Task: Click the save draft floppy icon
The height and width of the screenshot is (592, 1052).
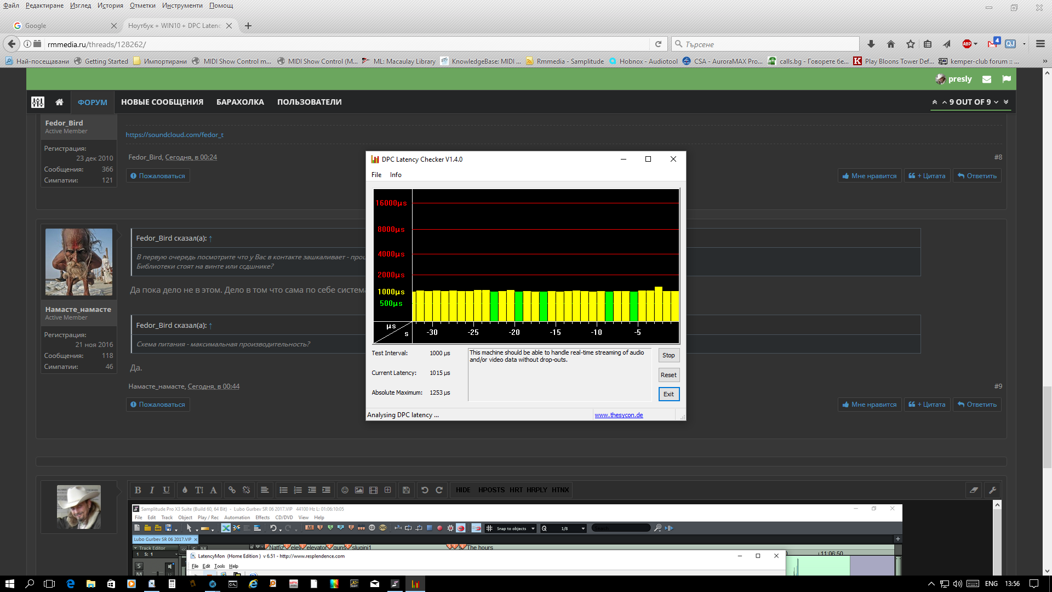Action: (406, 490)
